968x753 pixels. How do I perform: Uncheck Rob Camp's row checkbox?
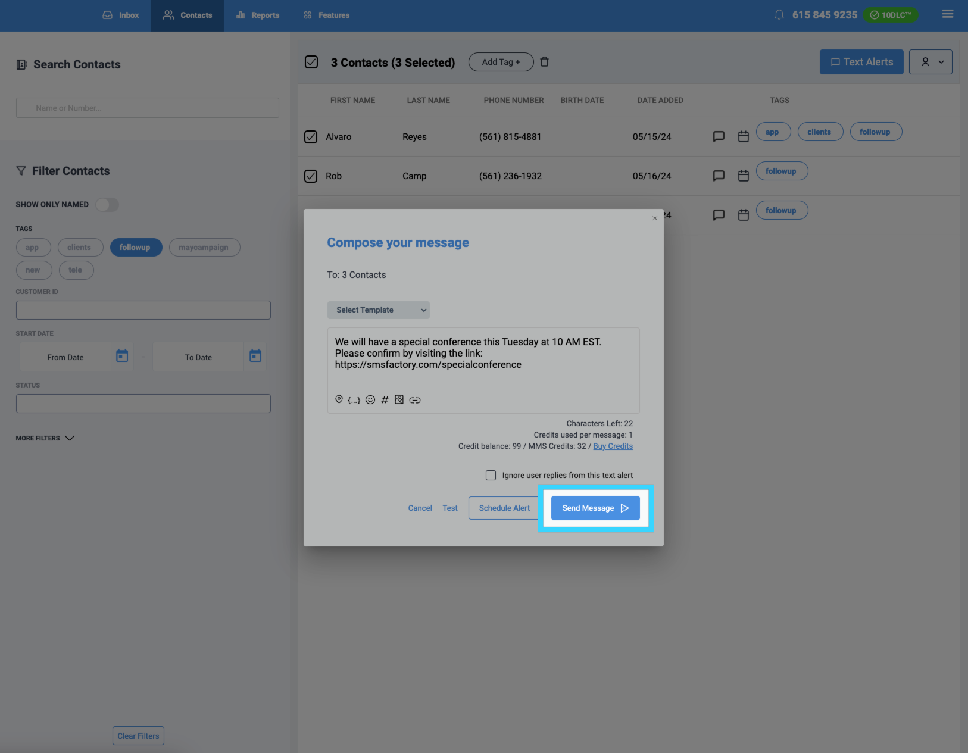click(311, 176)
